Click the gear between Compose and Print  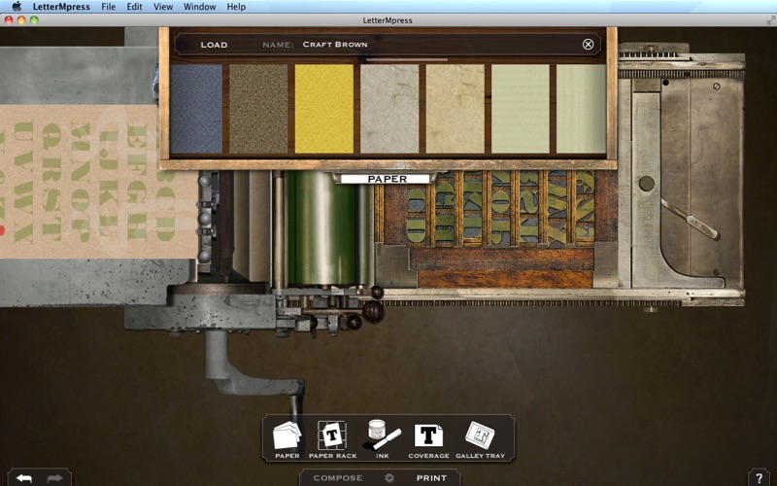click(x=388, y=478)
